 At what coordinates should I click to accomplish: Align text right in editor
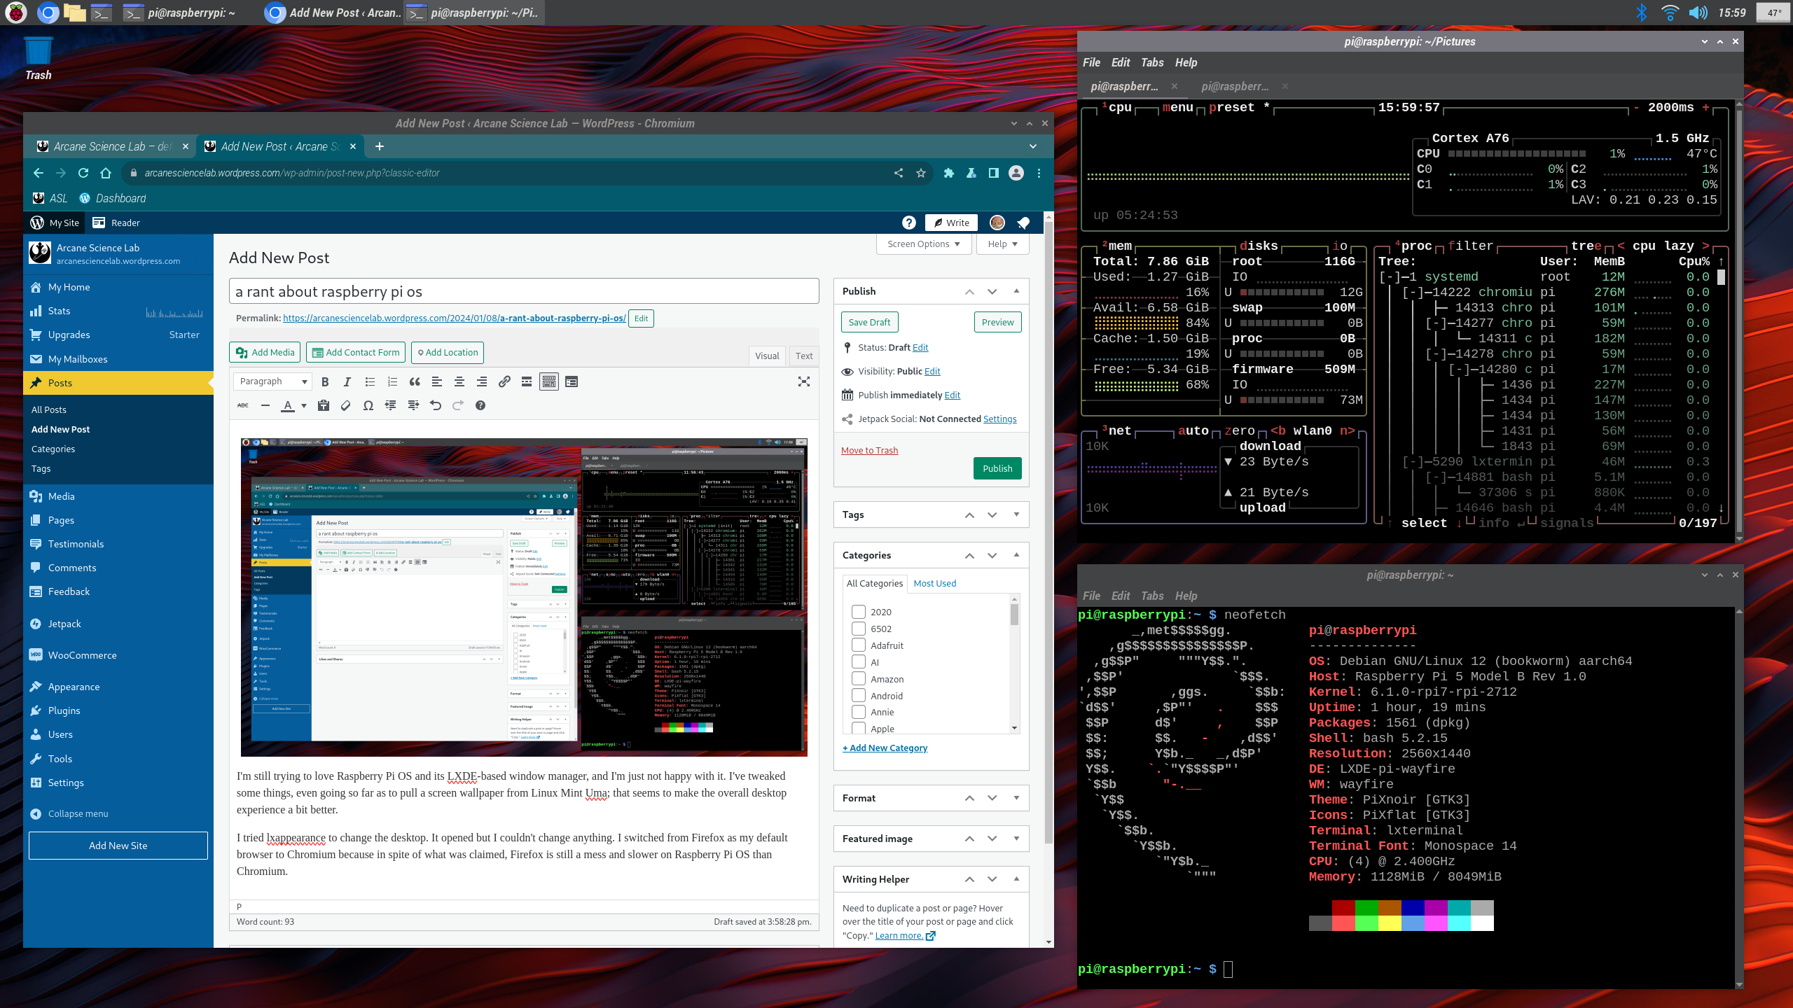coord(482,381)
